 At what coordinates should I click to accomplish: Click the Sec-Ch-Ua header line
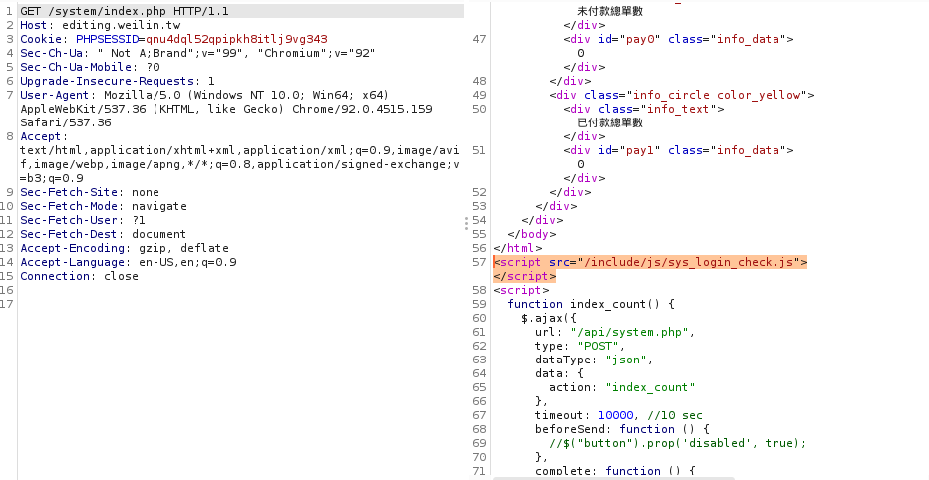[x=197, y=53]
